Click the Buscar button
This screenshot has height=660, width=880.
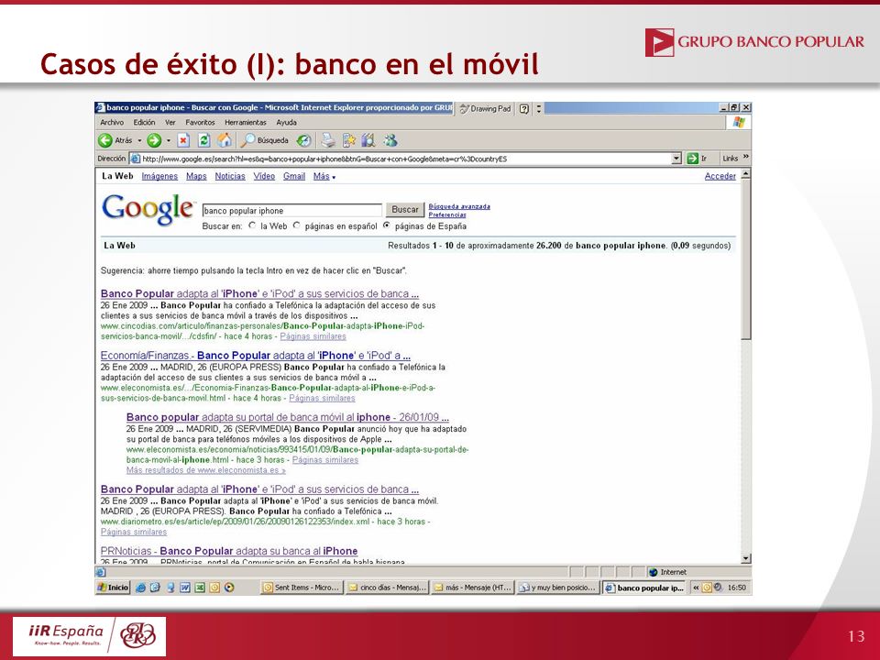tap(404, 209)
